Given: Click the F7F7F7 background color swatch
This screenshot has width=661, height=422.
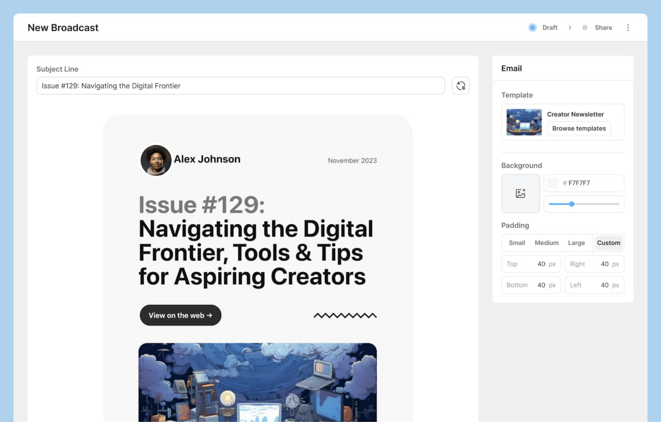Looking at the screenshot, I should (x=553, y=183).
